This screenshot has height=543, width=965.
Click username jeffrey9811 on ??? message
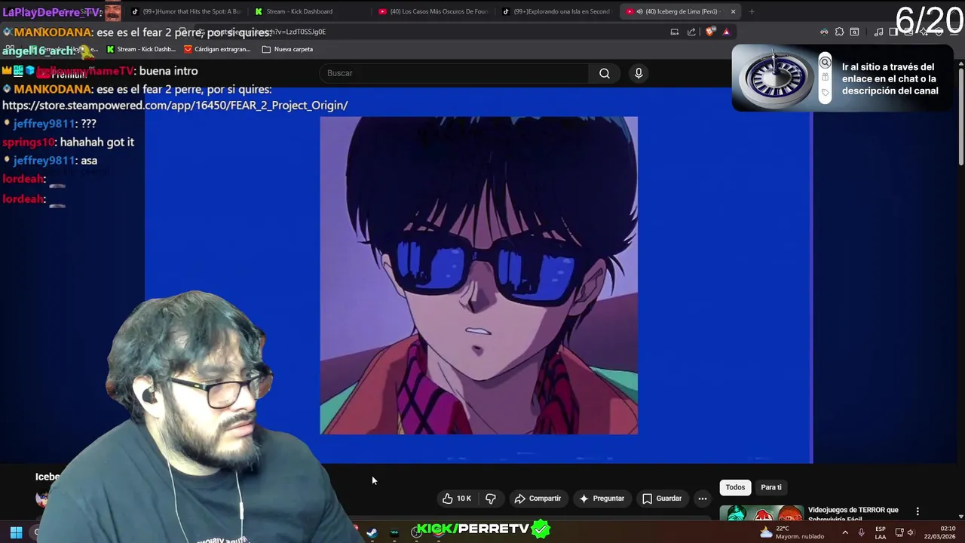click(x=44, y=124)
